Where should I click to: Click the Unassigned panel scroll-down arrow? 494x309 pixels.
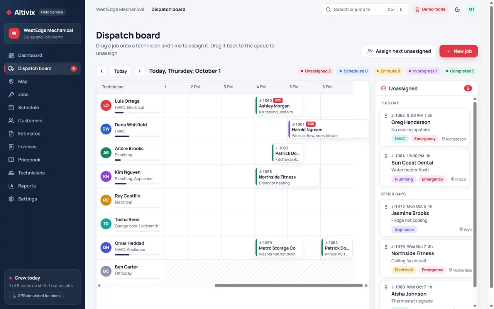click(475, 306)
